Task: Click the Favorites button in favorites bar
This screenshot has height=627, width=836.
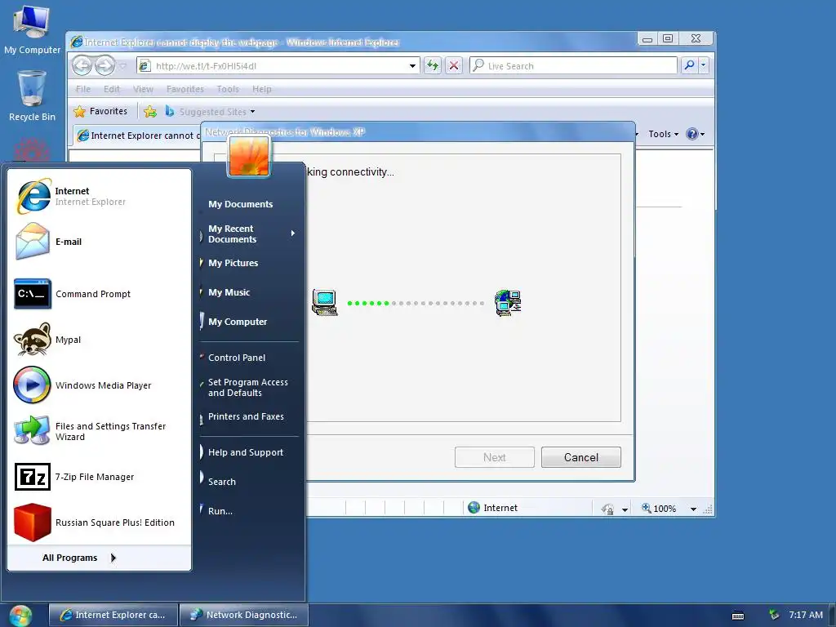Action: coord(101,111)
